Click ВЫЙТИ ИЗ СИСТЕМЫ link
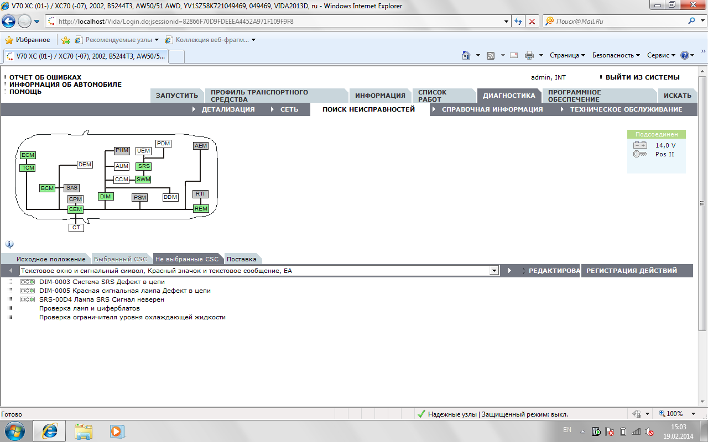This screenshot has height=442, width=708. click(x=642, y=77)
